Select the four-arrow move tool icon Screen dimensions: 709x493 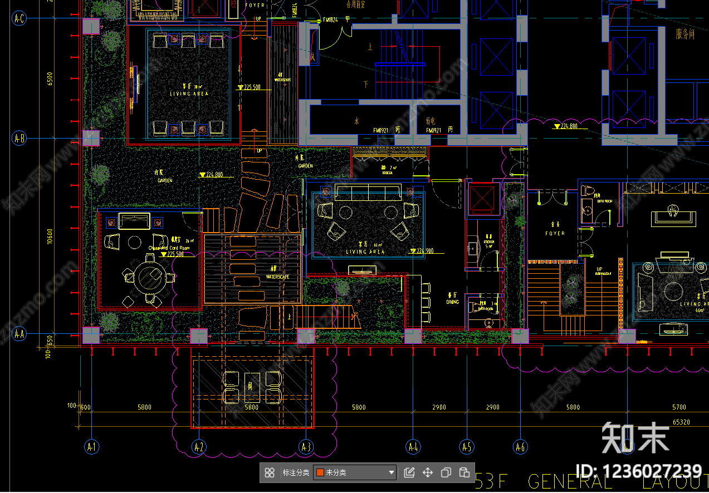coord(428,473)
